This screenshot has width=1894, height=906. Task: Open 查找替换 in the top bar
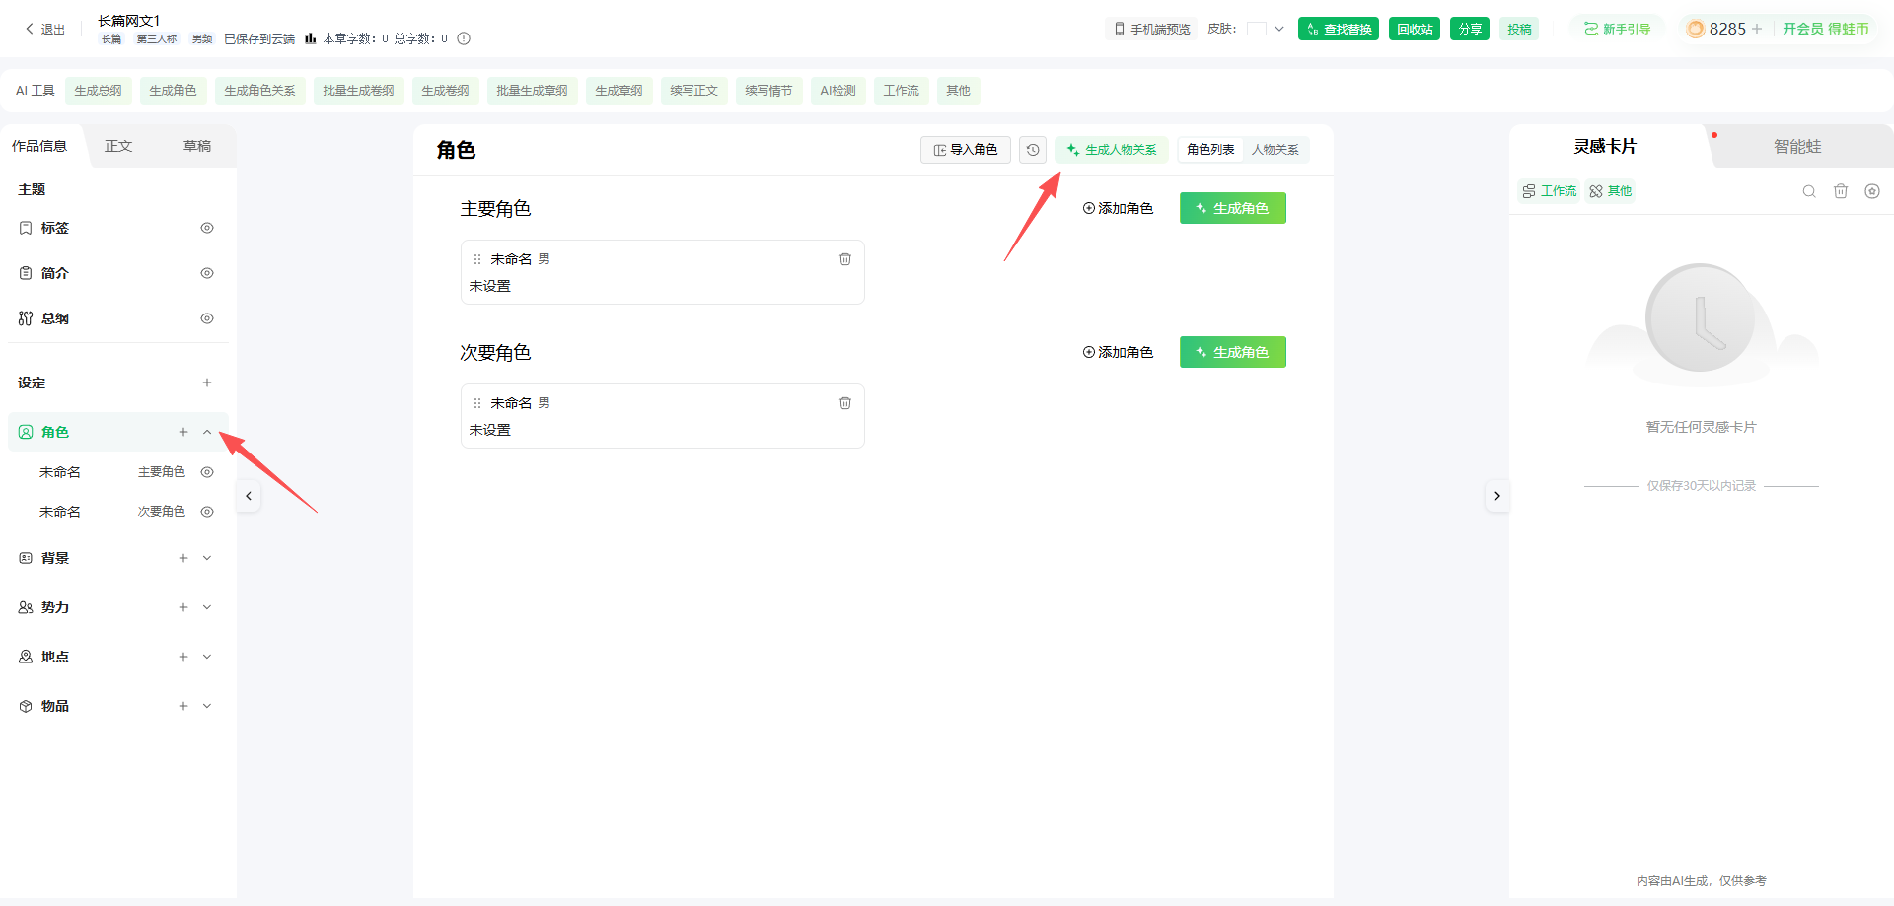[1339, 29]
